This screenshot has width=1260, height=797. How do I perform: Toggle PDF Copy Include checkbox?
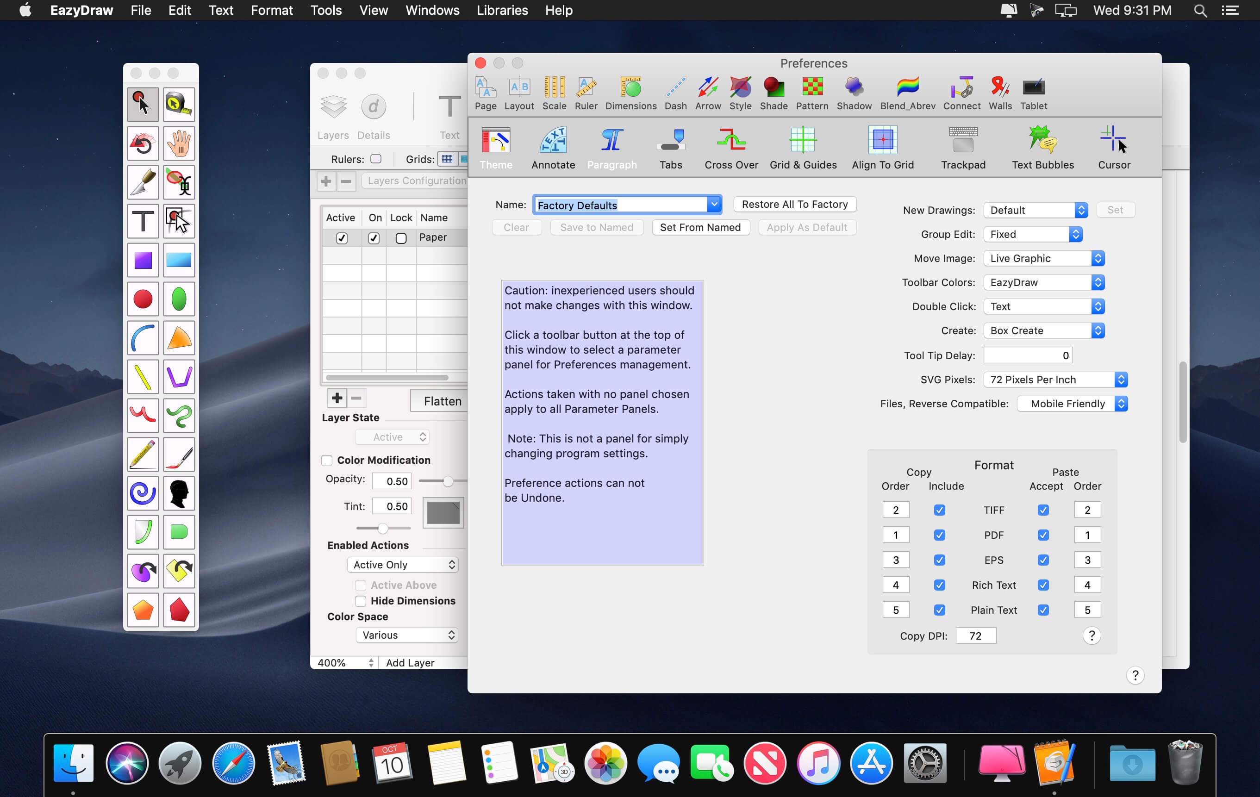939,535
